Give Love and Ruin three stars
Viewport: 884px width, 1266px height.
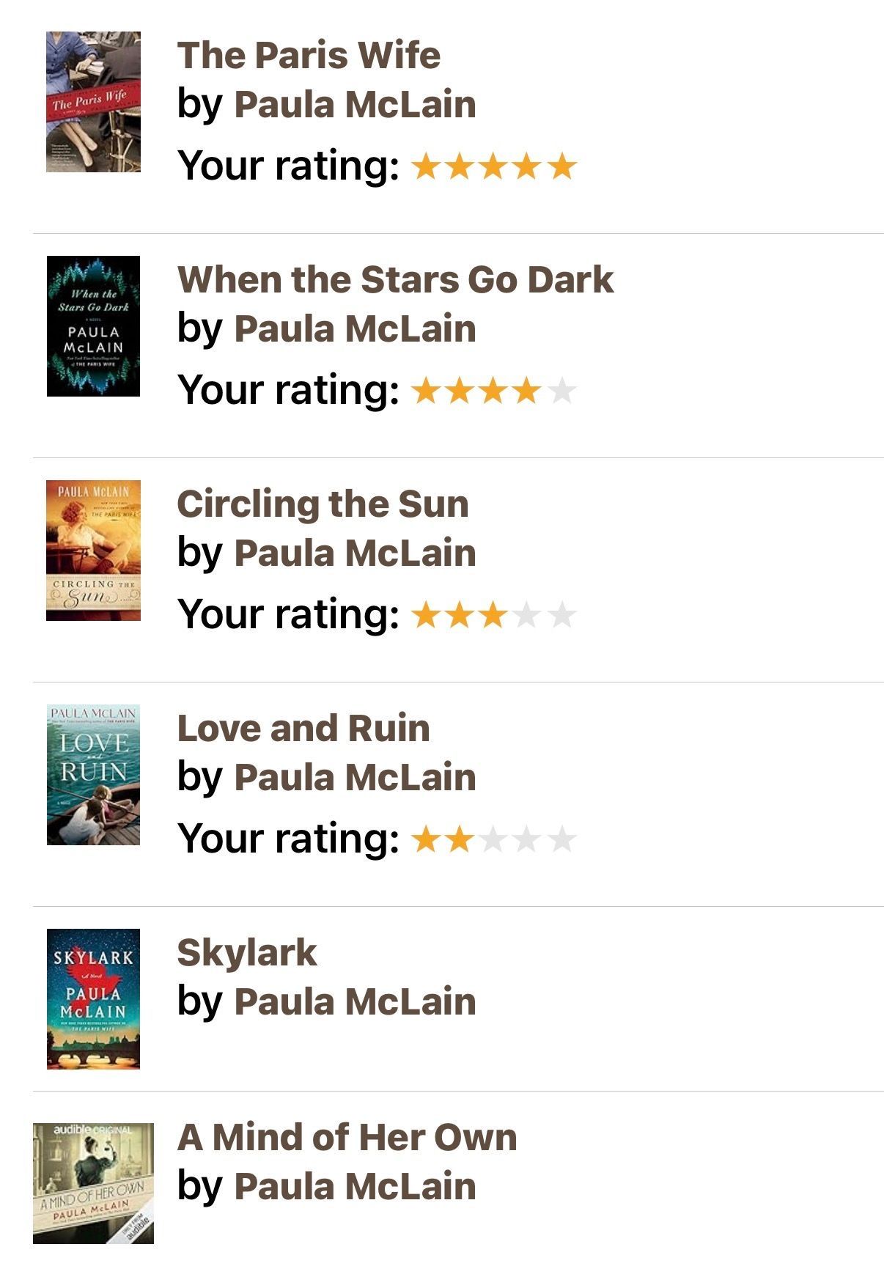tap(493, 840)
